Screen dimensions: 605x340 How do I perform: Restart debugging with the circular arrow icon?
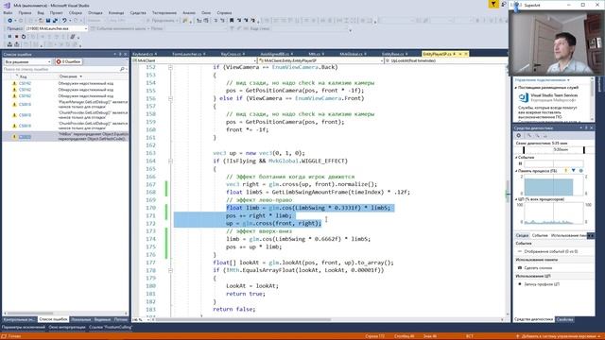click(x=24, y=37)
